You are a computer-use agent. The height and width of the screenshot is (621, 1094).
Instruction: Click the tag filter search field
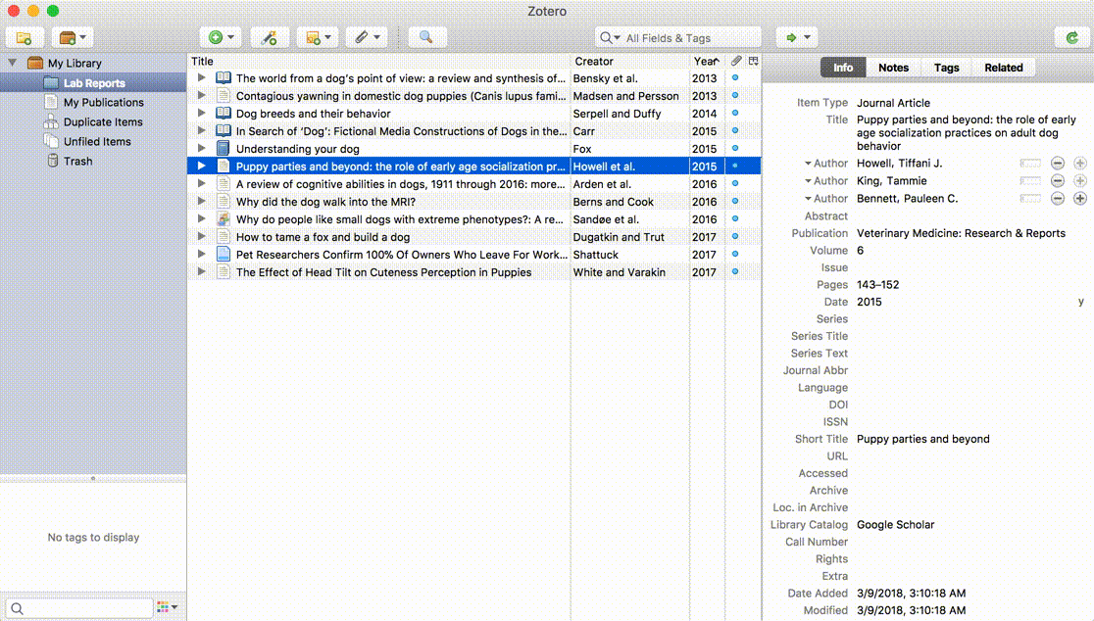click(x=78, y=607)
